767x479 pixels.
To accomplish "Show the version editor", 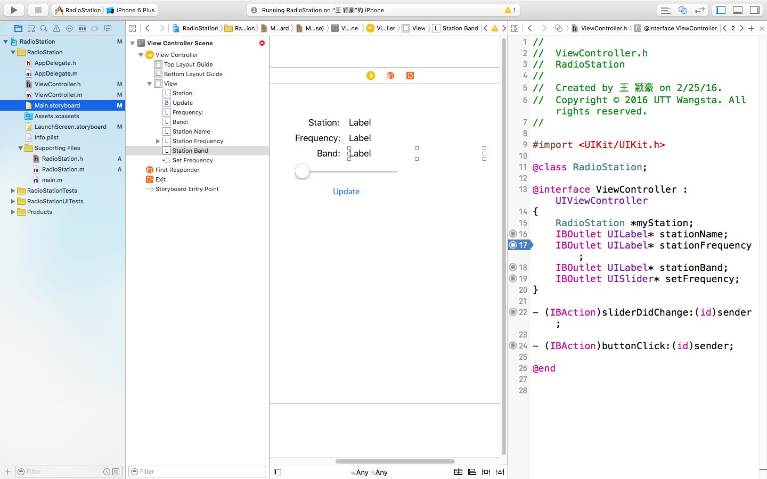I will (x=699, y=10).
